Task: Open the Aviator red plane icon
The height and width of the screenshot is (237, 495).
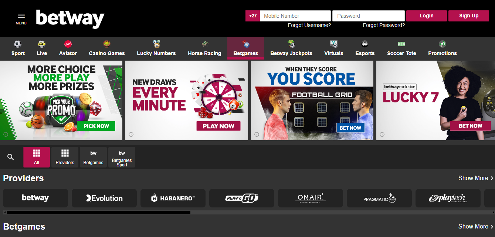Action: (68, 44)
